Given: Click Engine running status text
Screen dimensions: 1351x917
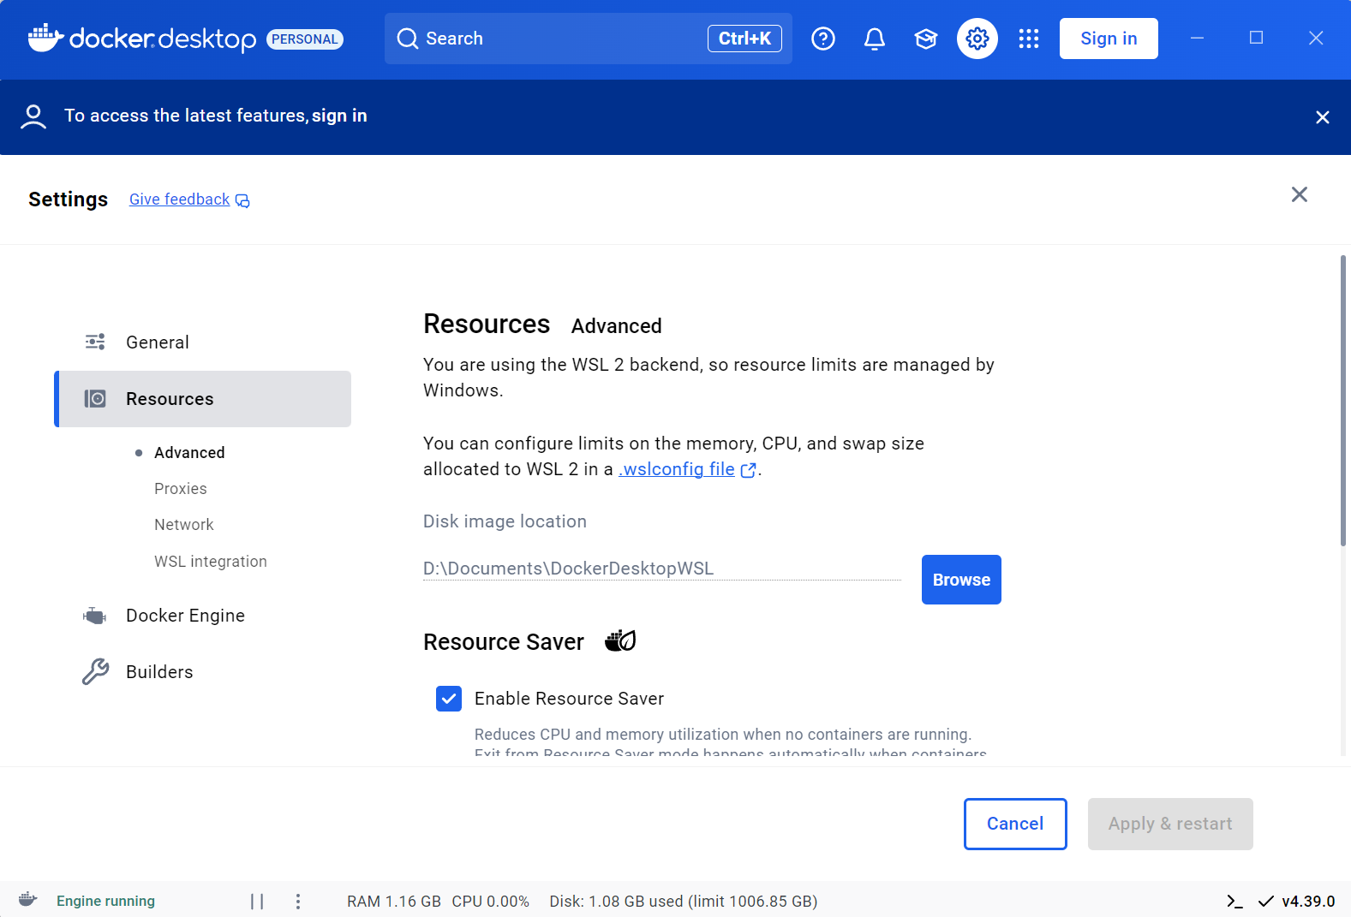Looking at the screenshot, I should click(x=105, y=901).
